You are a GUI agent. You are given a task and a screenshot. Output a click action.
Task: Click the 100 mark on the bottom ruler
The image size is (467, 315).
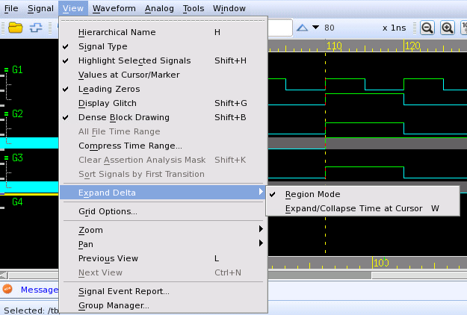(x=381, y=263)
